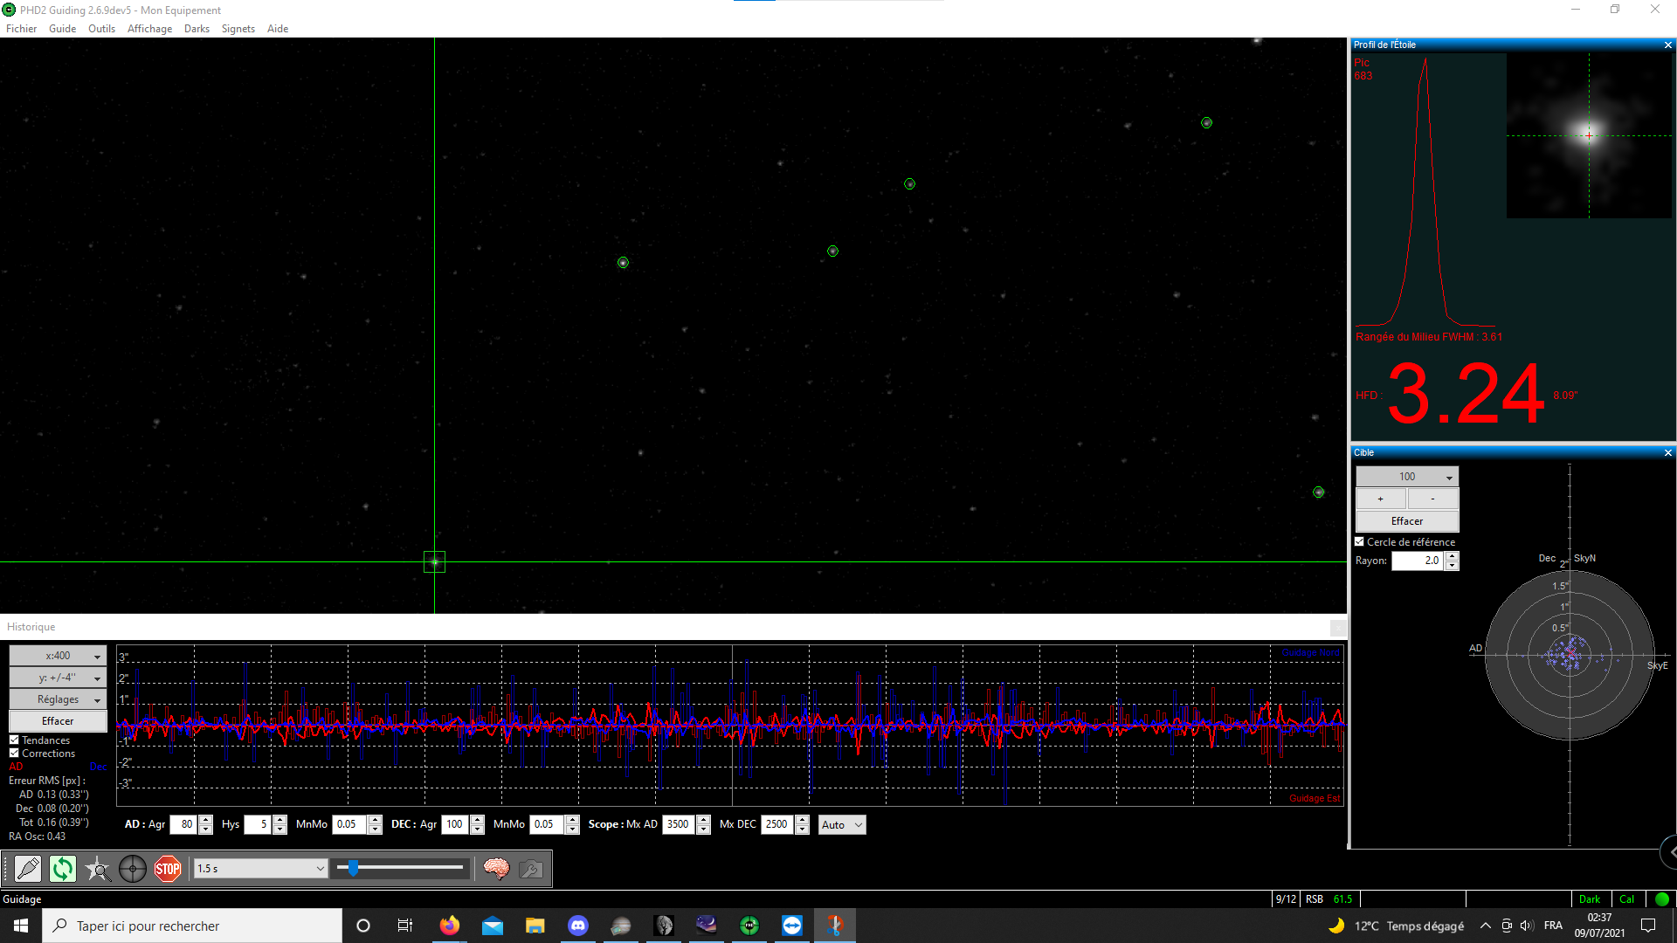Close the Profil de l'Étoile panel
This screenshot has height=943, width=1677.
click(1667, 45)
